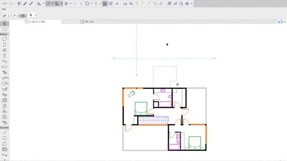Toggle the info box circular icon
Screen dimensions: 287x161
coord(23,16)
